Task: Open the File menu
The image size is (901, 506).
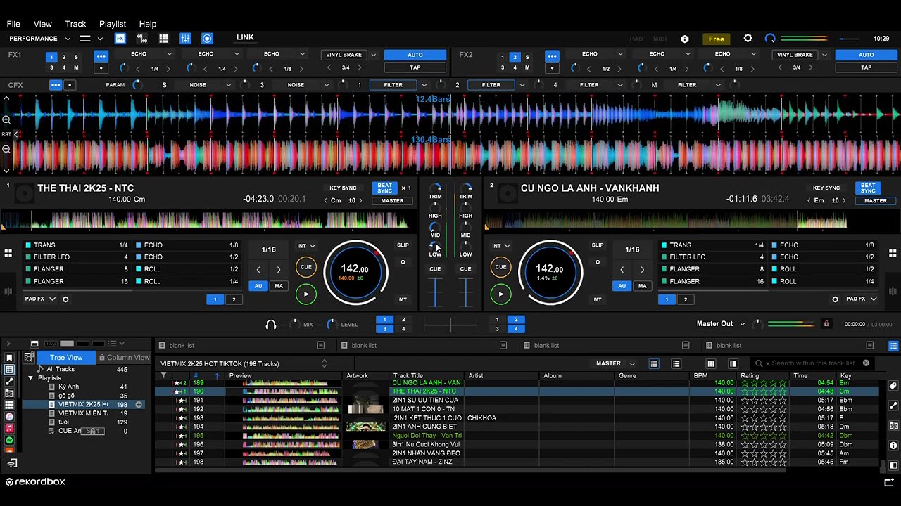Action: point(13,24)
